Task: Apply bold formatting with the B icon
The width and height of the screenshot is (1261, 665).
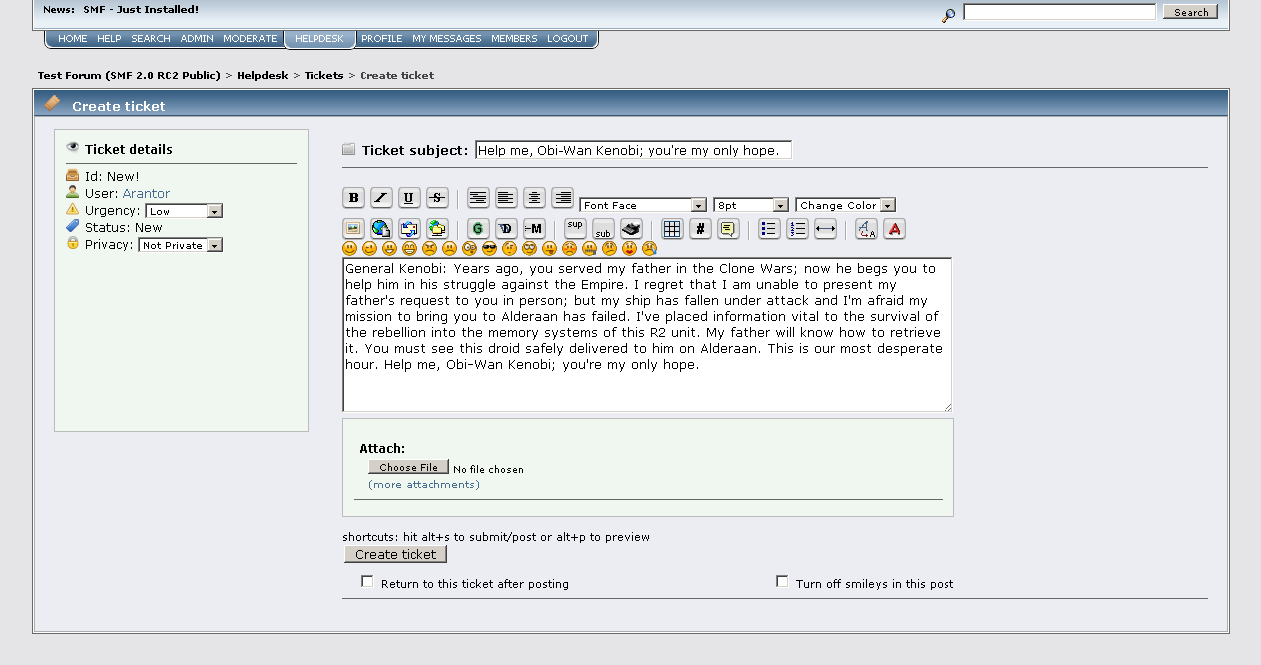Action: point(353,197)
